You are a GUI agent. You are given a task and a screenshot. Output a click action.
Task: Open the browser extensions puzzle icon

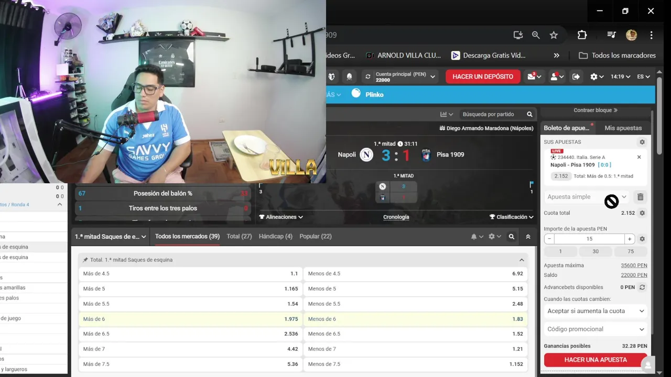pos(582,35)
